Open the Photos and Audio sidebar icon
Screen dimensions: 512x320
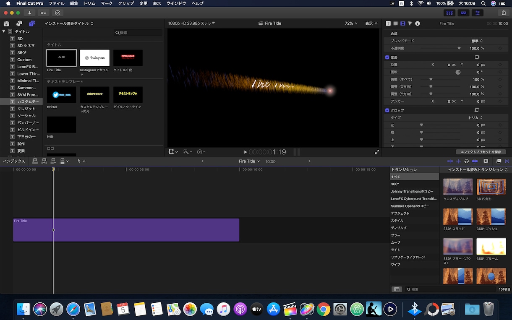point(19,23)
